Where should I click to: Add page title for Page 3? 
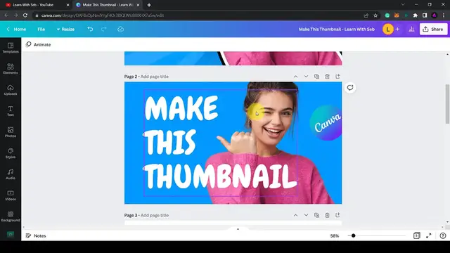click(x=155, y=215)
